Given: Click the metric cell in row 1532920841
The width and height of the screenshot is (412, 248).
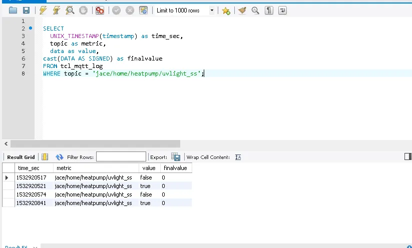Looking at the screenshot, I should (x=96, y=203).
